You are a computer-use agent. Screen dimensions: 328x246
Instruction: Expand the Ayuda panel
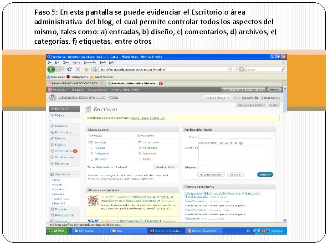[x=273, y=105]
